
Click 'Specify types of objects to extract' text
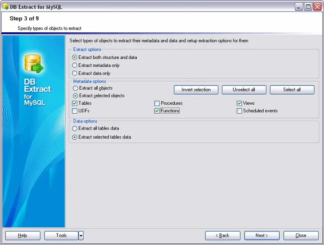tap(49, 28)
